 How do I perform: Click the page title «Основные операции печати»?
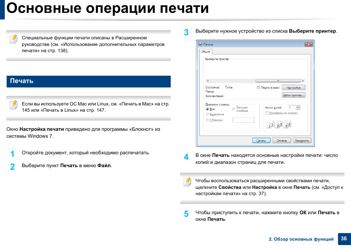point(108,8)
